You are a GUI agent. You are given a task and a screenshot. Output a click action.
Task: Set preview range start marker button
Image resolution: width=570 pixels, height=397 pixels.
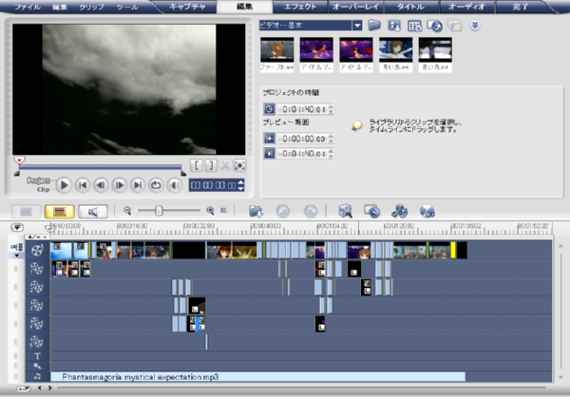pos(269,139)
